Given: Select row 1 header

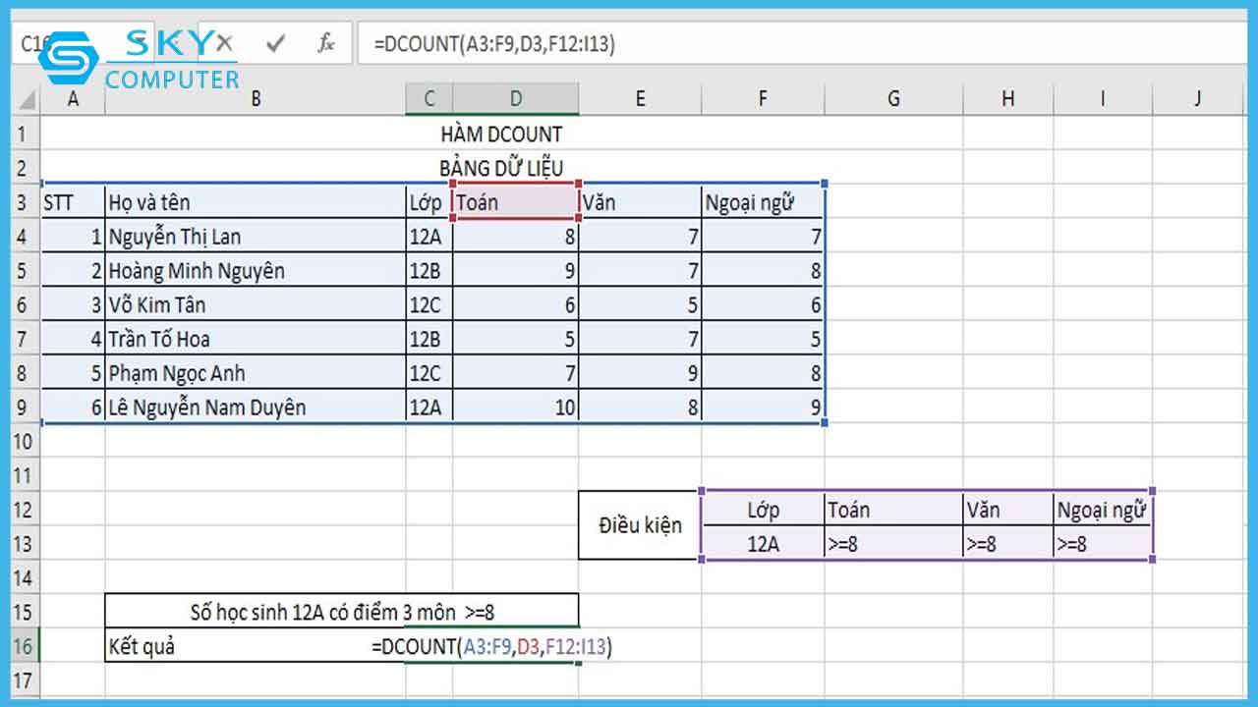Looking at the screenshot, I should click(27, 134).
